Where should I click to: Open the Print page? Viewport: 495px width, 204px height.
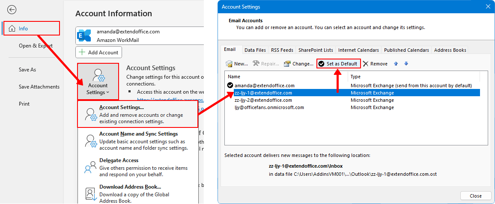[x=24, y=104]
